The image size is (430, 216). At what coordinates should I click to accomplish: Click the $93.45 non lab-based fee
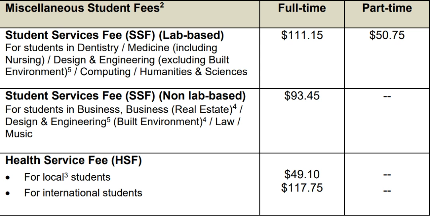coord(302,95)
